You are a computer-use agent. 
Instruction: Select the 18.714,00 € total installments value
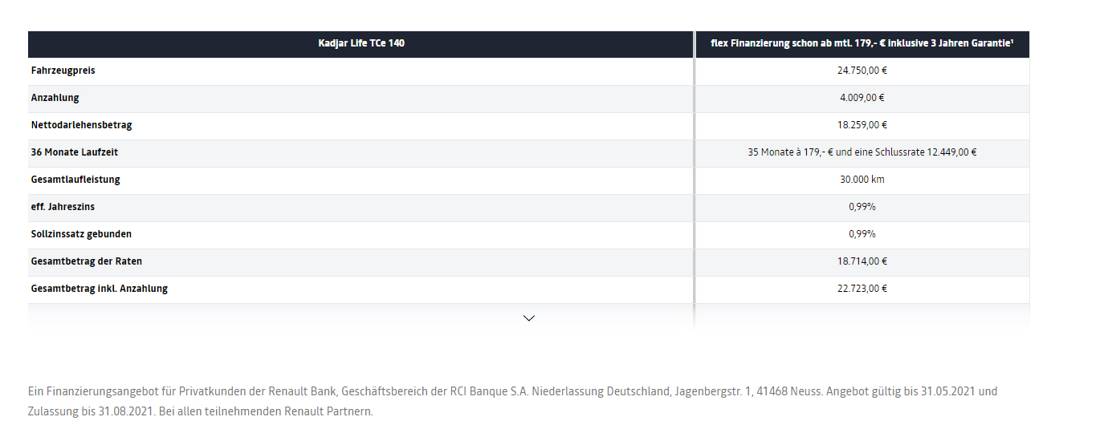click(x=862, y=261)
